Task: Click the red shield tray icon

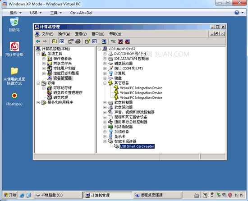Action: pyautogui.click(x=230, y=195)
